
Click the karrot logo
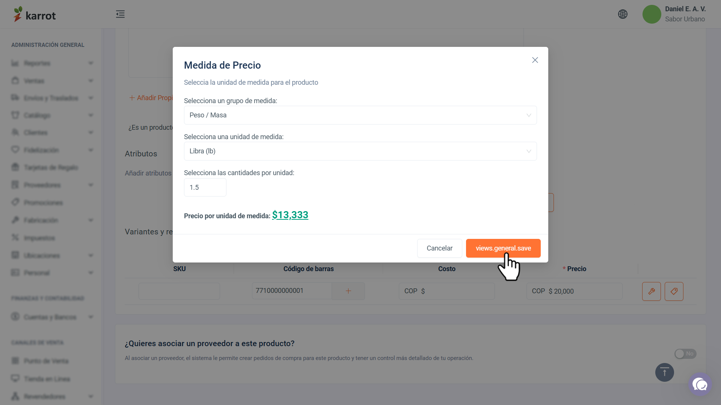[x=35, y=14]
